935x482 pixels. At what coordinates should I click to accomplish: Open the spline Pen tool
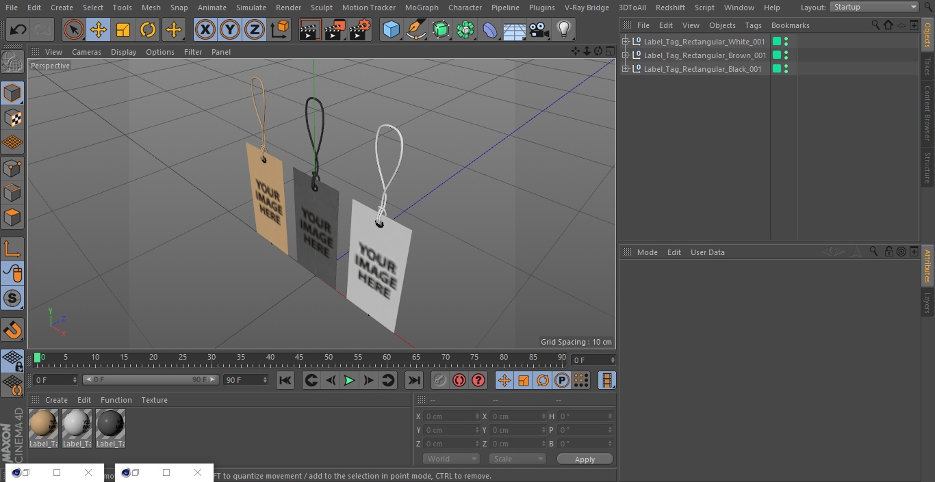[415, 29]
